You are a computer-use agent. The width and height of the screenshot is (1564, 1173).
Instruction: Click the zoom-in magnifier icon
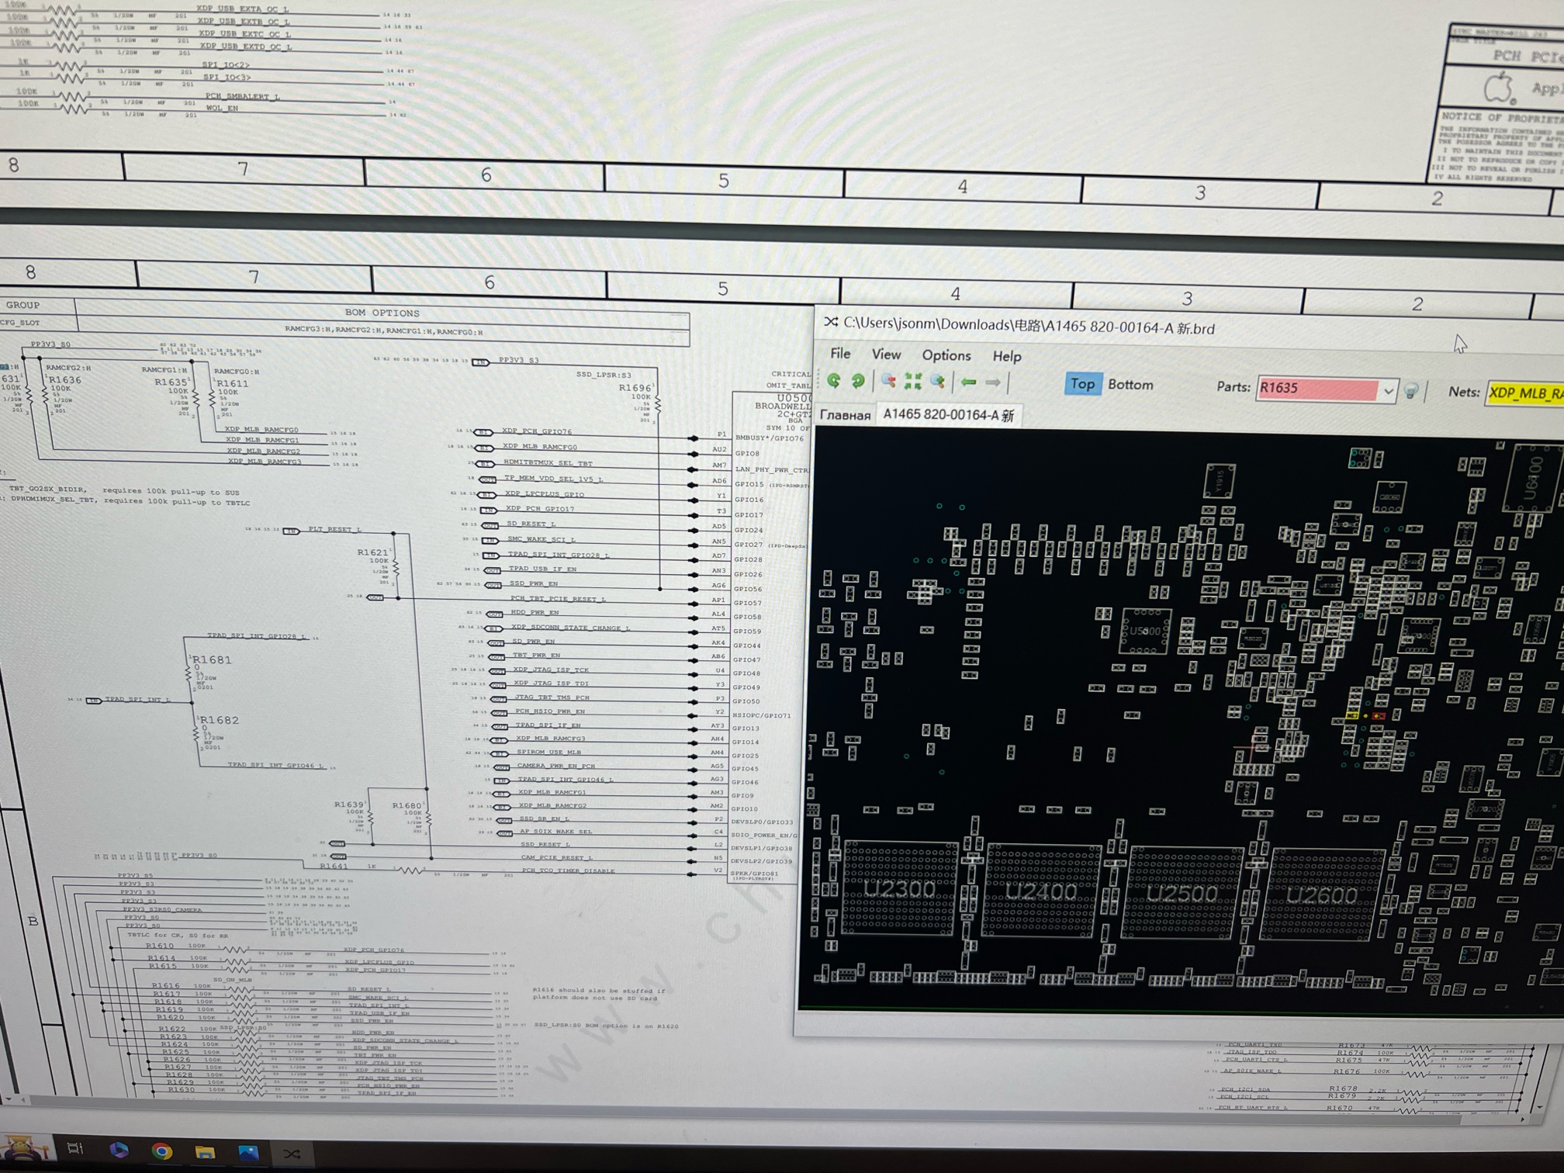938,382
